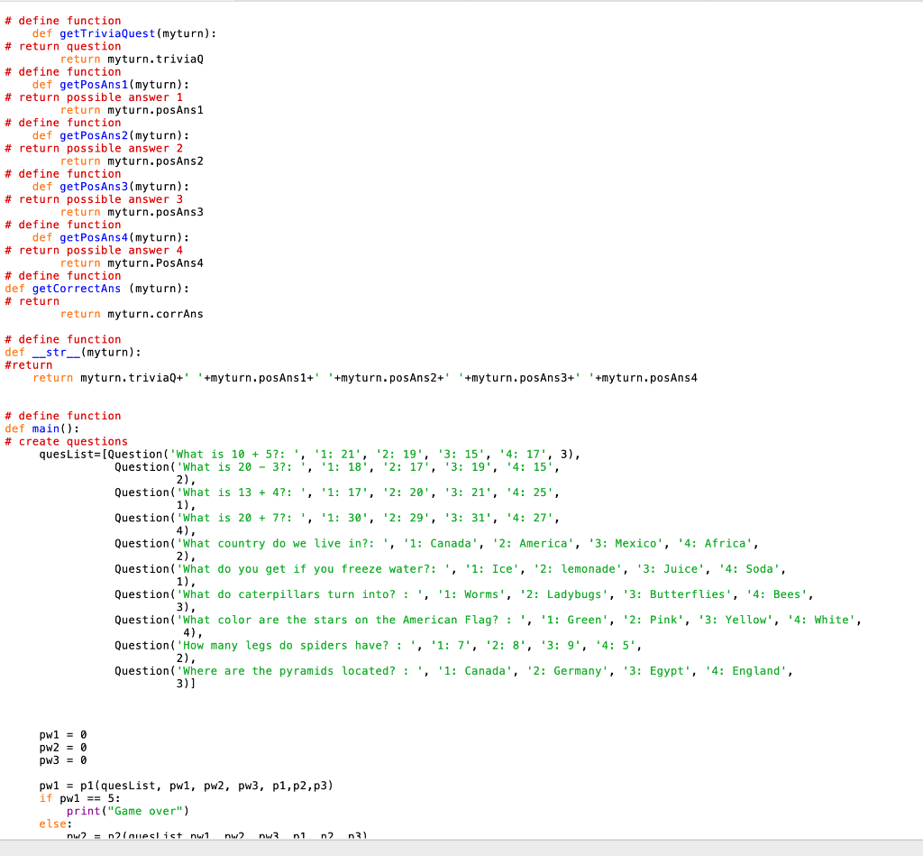923x856 pixels.
Task: Click the 'pw2 = 0' assignment line
Action: click(x=63, y=747)
